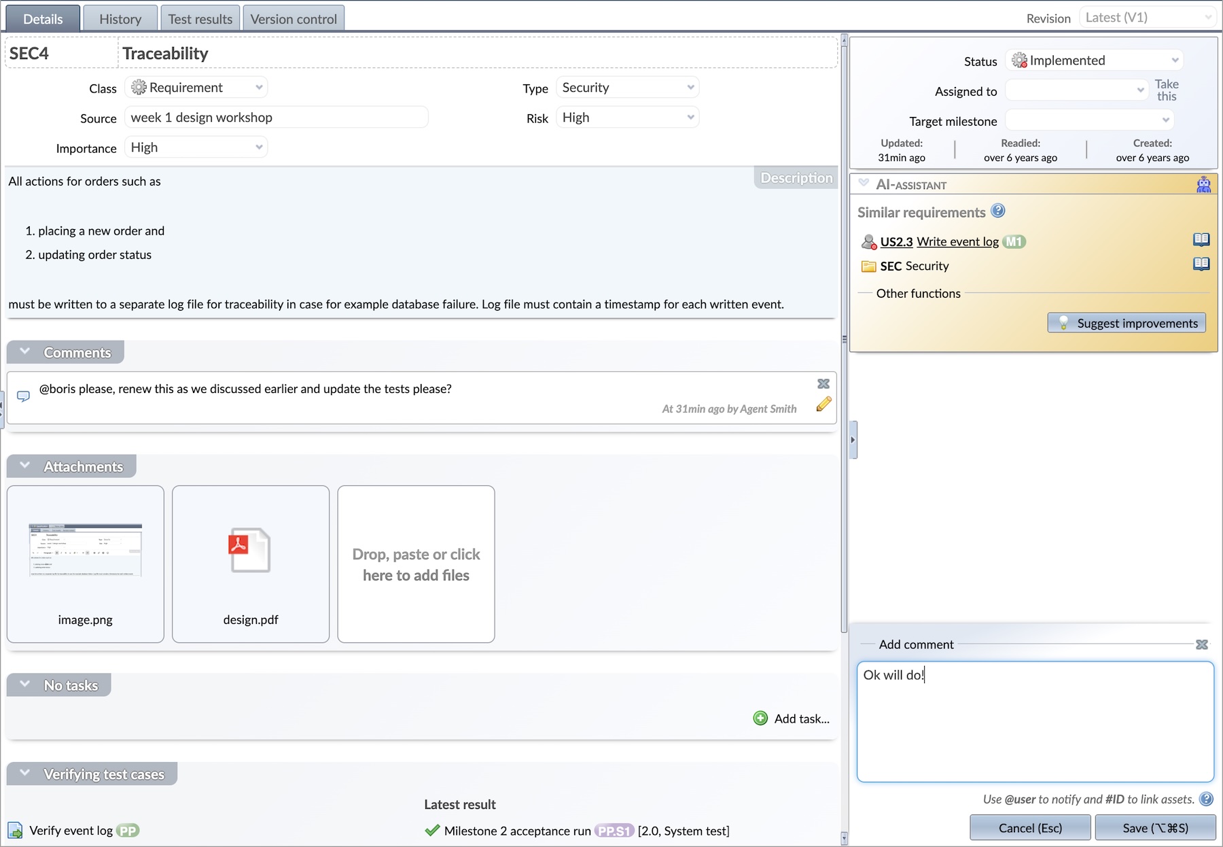Image resolution: width=1223 pixels, height=847 pixels.
Task: Open the Test results tab
Action: tap(200, 19)
